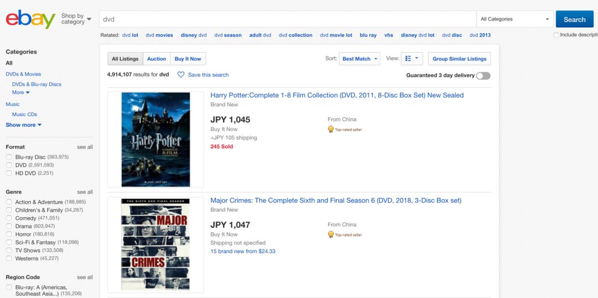598x298 pixels.
Task: Check the Sci-Fi & Fantasy genre
Action: click(9, 242)
